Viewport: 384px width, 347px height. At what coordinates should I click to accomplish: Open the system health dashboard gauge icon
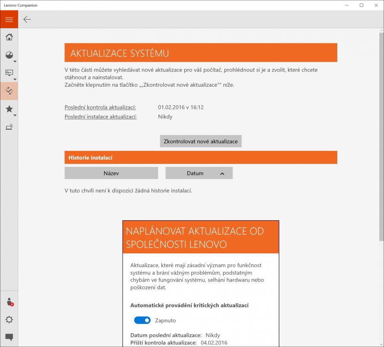tap(9, 55)
